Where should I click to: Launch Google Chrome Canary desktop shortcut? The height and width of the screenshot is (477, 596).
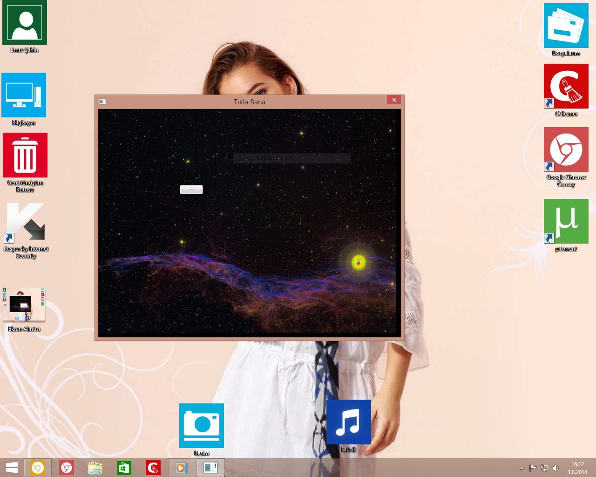[x=566, y=150]
